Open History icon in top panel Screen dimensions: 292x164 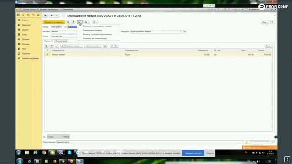(x=28, y=15)
